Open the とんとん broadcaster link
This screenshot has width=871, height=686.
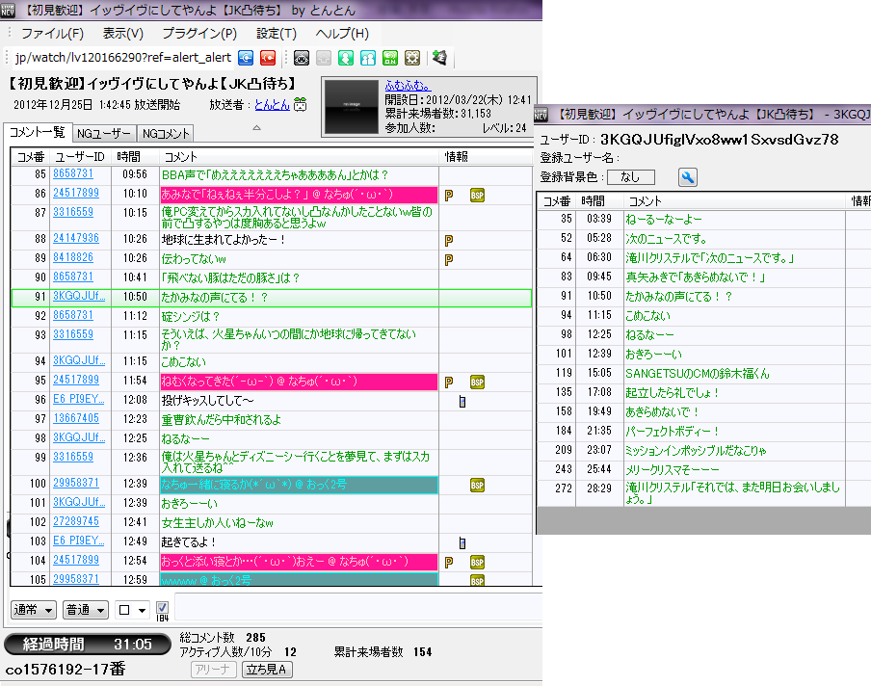[x=272, y=104]
